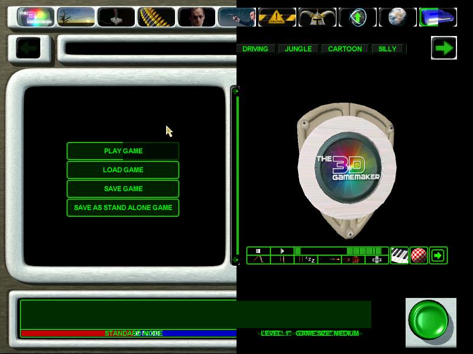The width and height of the screenshot is (473, 354).
Task: Click the SAVE GAME button
Action: point(123,189)
